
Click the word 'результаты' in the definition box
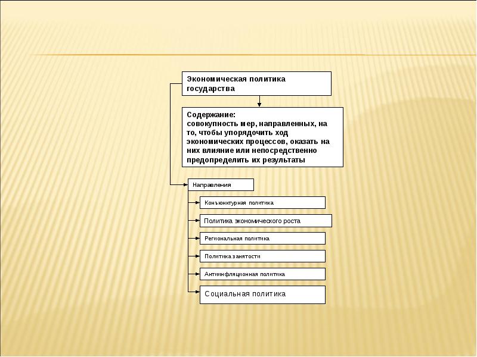pos(284,161)
